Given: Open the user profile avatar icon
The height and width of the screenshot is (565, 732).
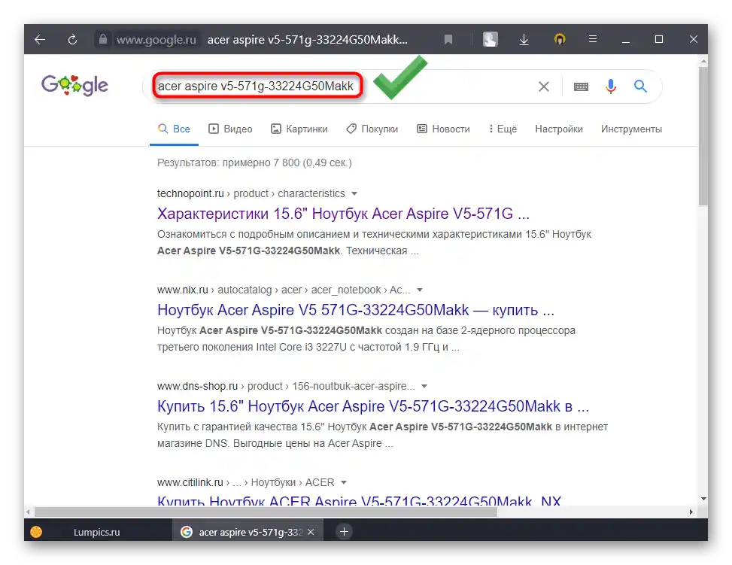Looking at the screenshot, I should (491, 39).
